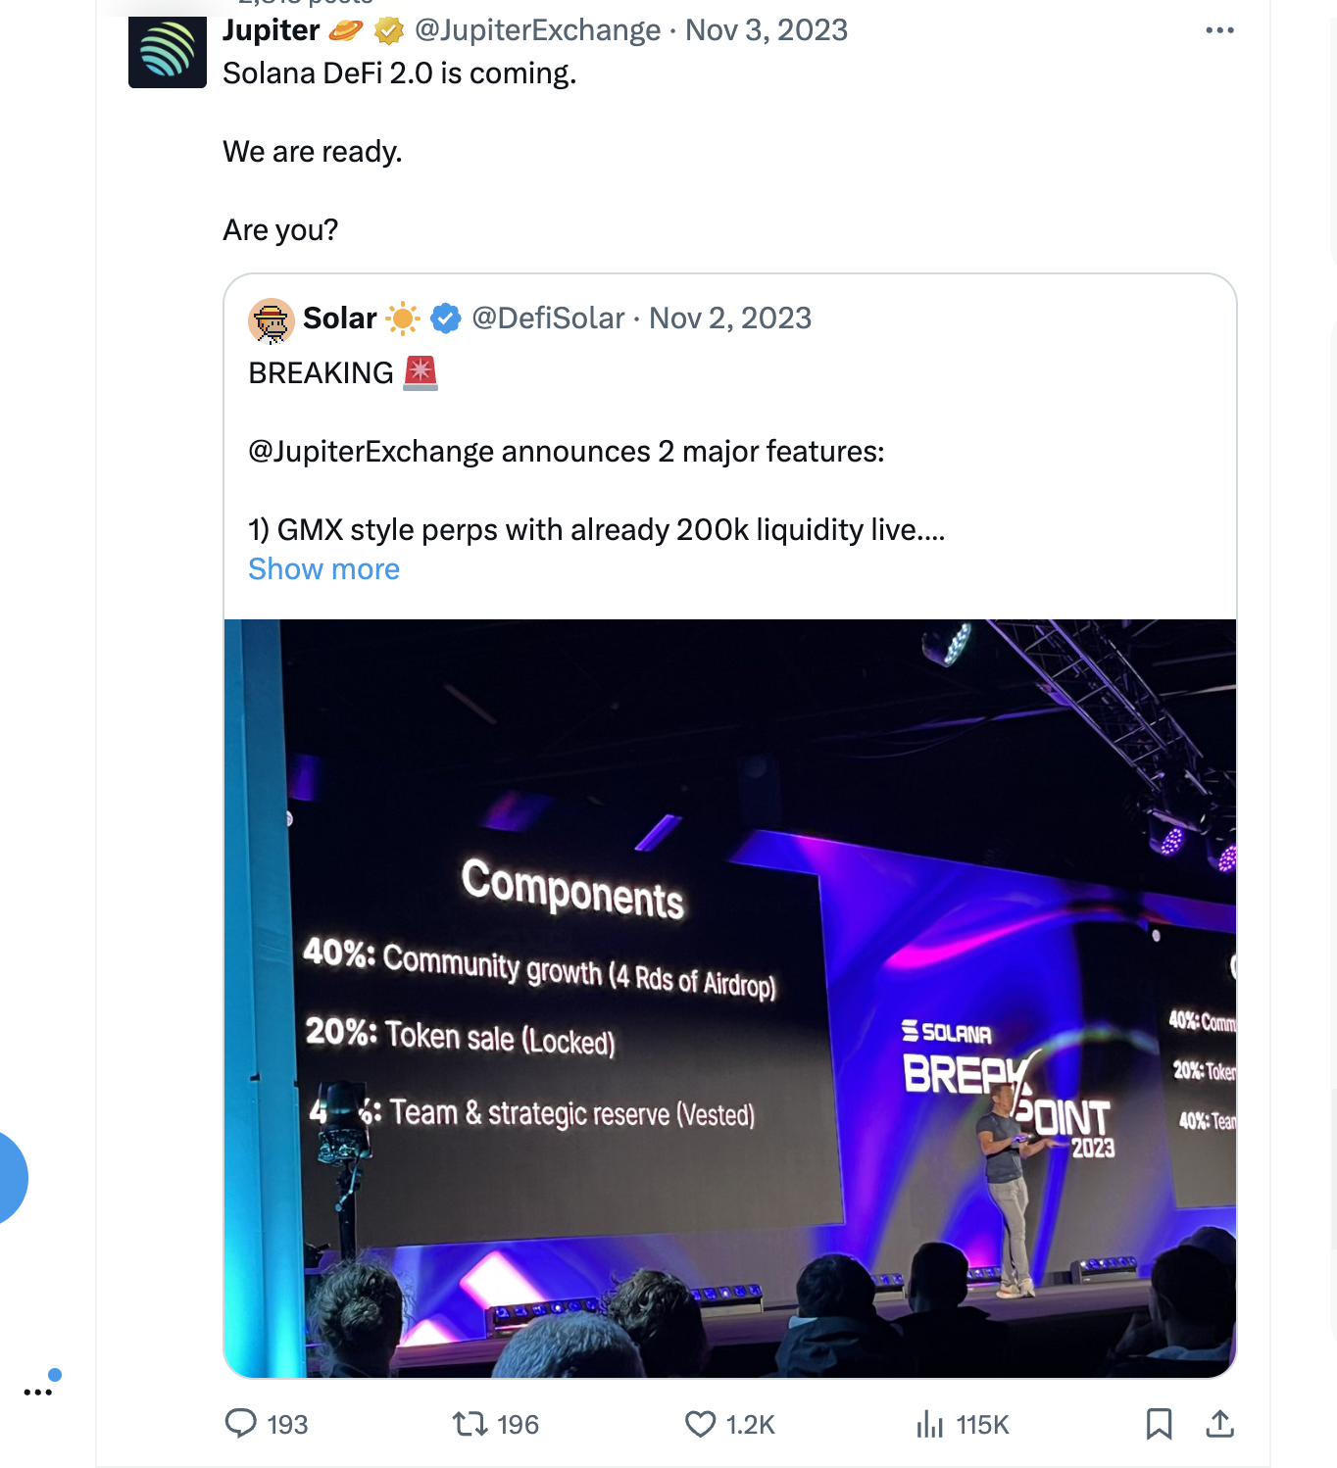Click Solar's avatar in the quoted tweet
Viewport: 1337px width, 1468px height.
(272, 320)
